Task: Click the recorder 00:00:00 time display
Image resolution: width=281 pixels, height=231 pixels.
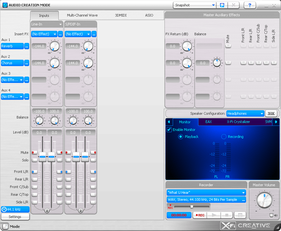Action: 179,215
